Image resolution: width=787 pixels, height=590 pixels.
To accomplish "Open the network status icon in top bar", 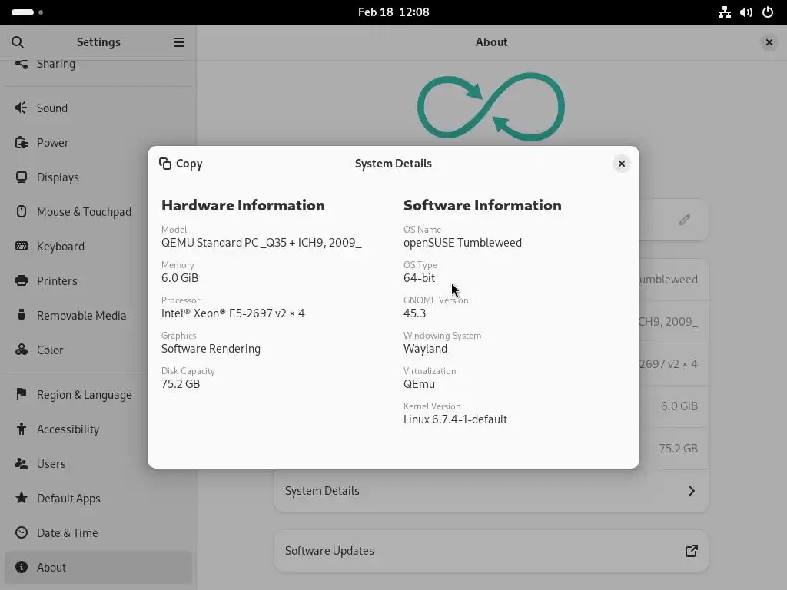I will pos(724,12).
